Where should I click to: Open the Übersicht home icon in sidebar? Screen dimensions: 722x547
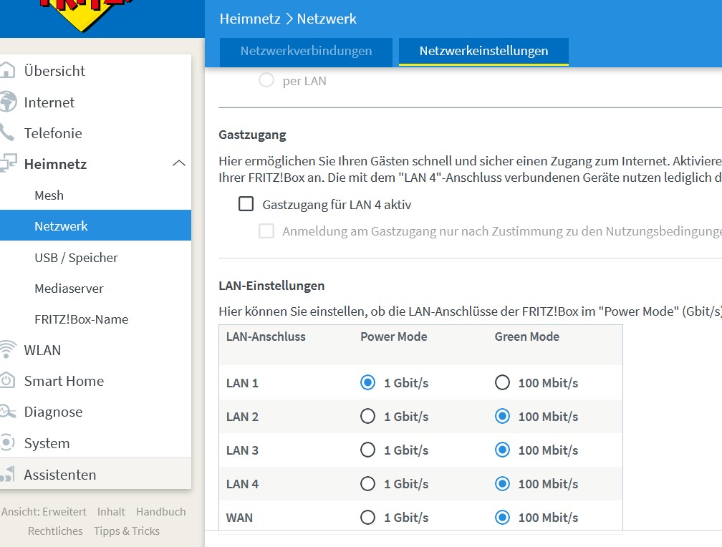(10, 71)
